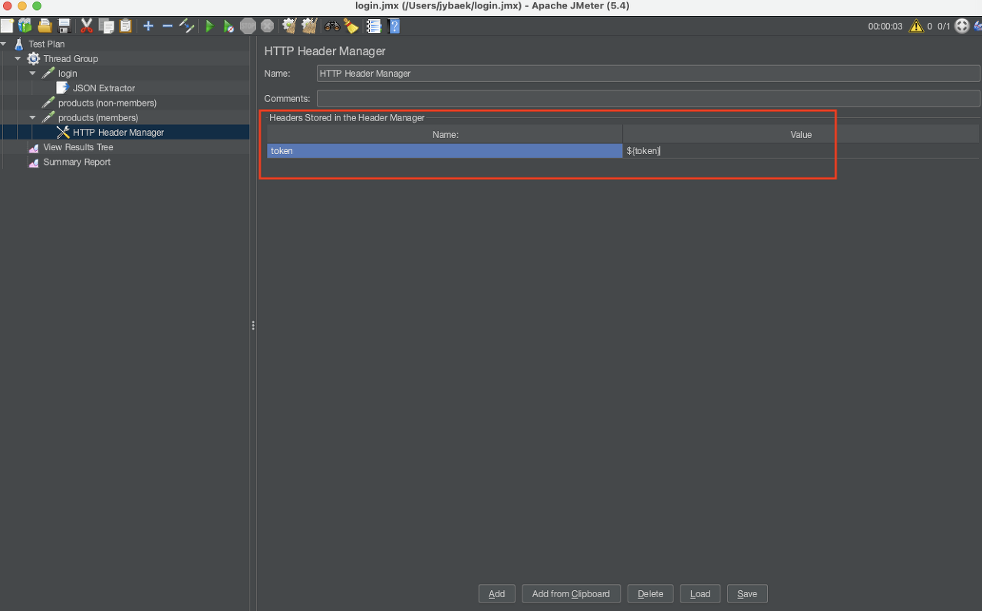Collapse the products (members) node arrow
The height and width of the screenshot is (611, 982).
click(x=33, y=117)
